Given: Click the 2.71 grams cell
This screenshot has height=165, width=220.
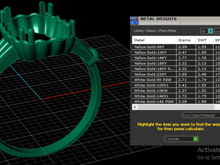Looking at the screenshot, I should click(186, 80).
